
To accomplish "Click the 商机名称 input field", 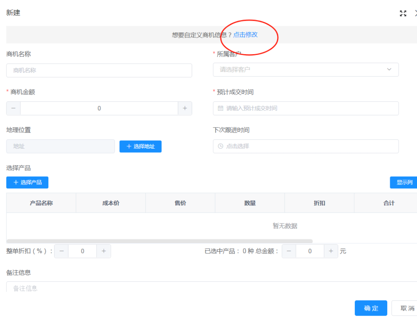I will tap(99, 70).
